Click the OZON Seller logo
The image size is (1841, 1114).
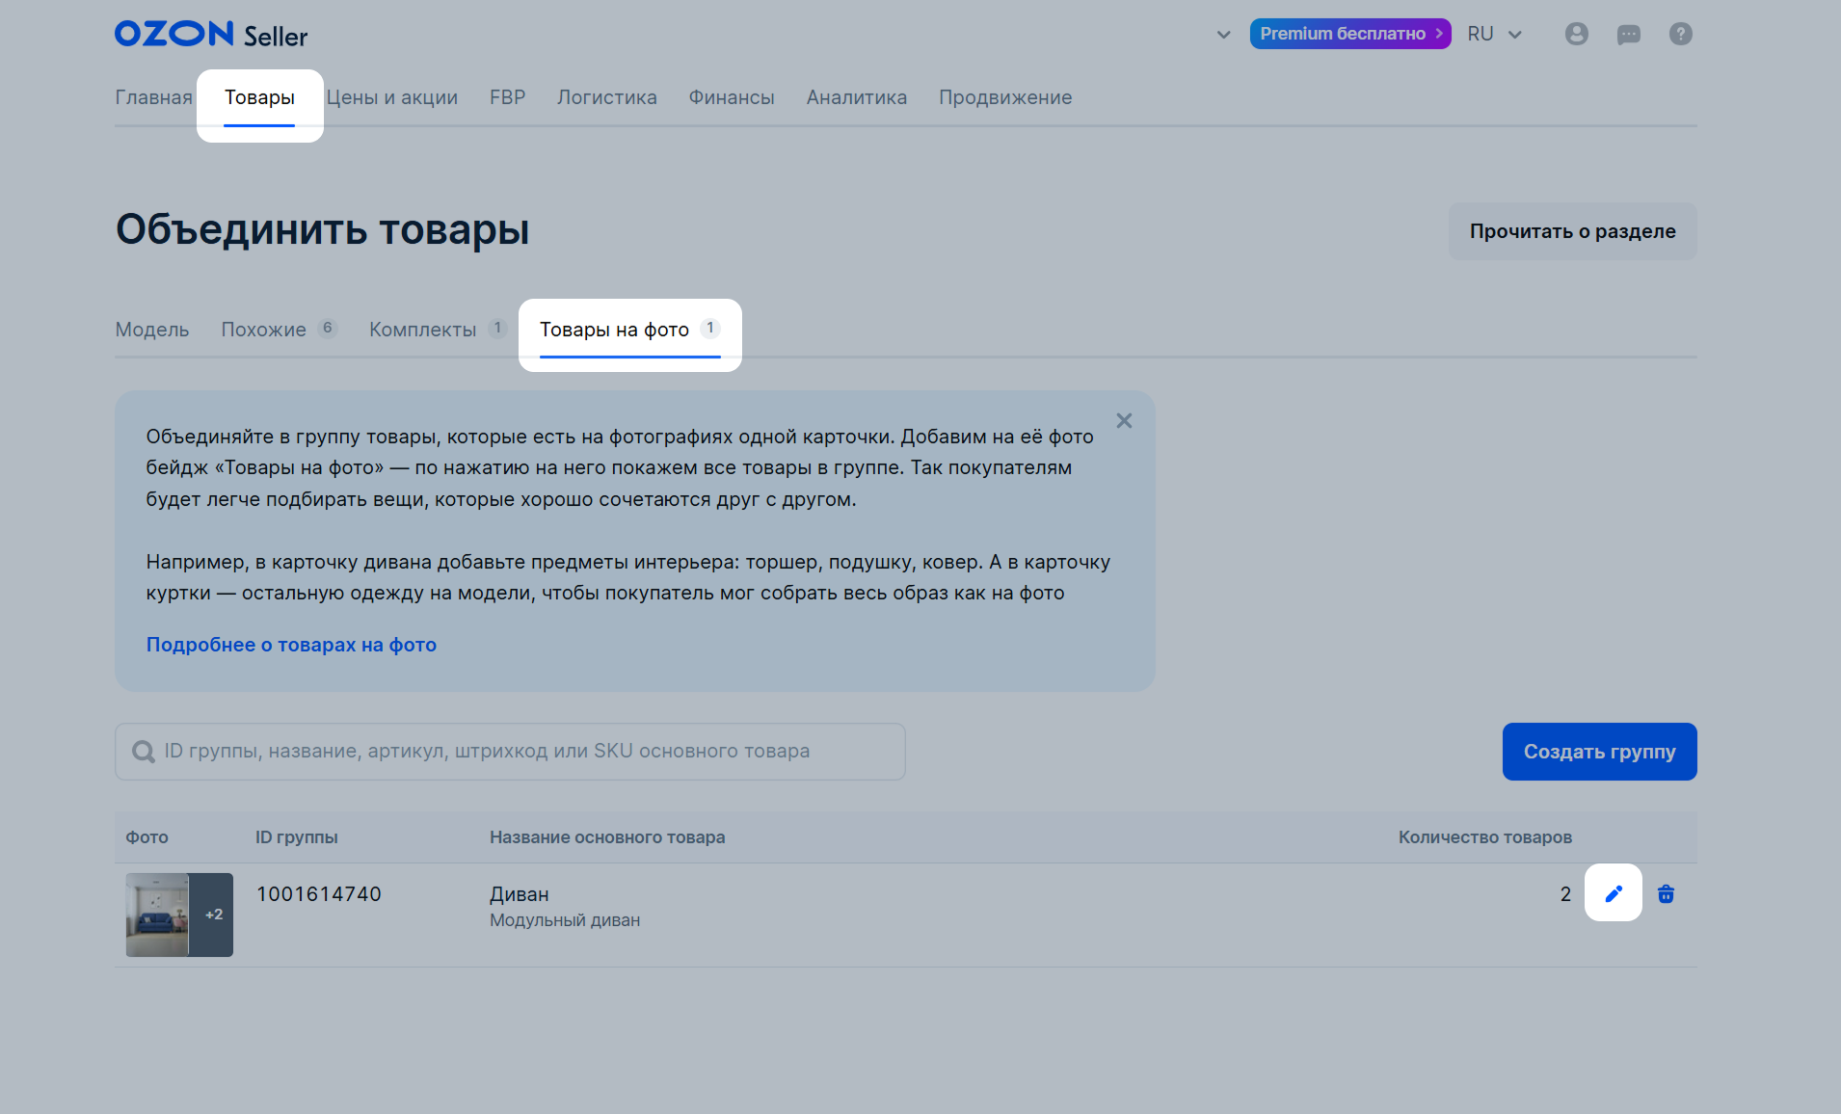[x=211, y=35]
